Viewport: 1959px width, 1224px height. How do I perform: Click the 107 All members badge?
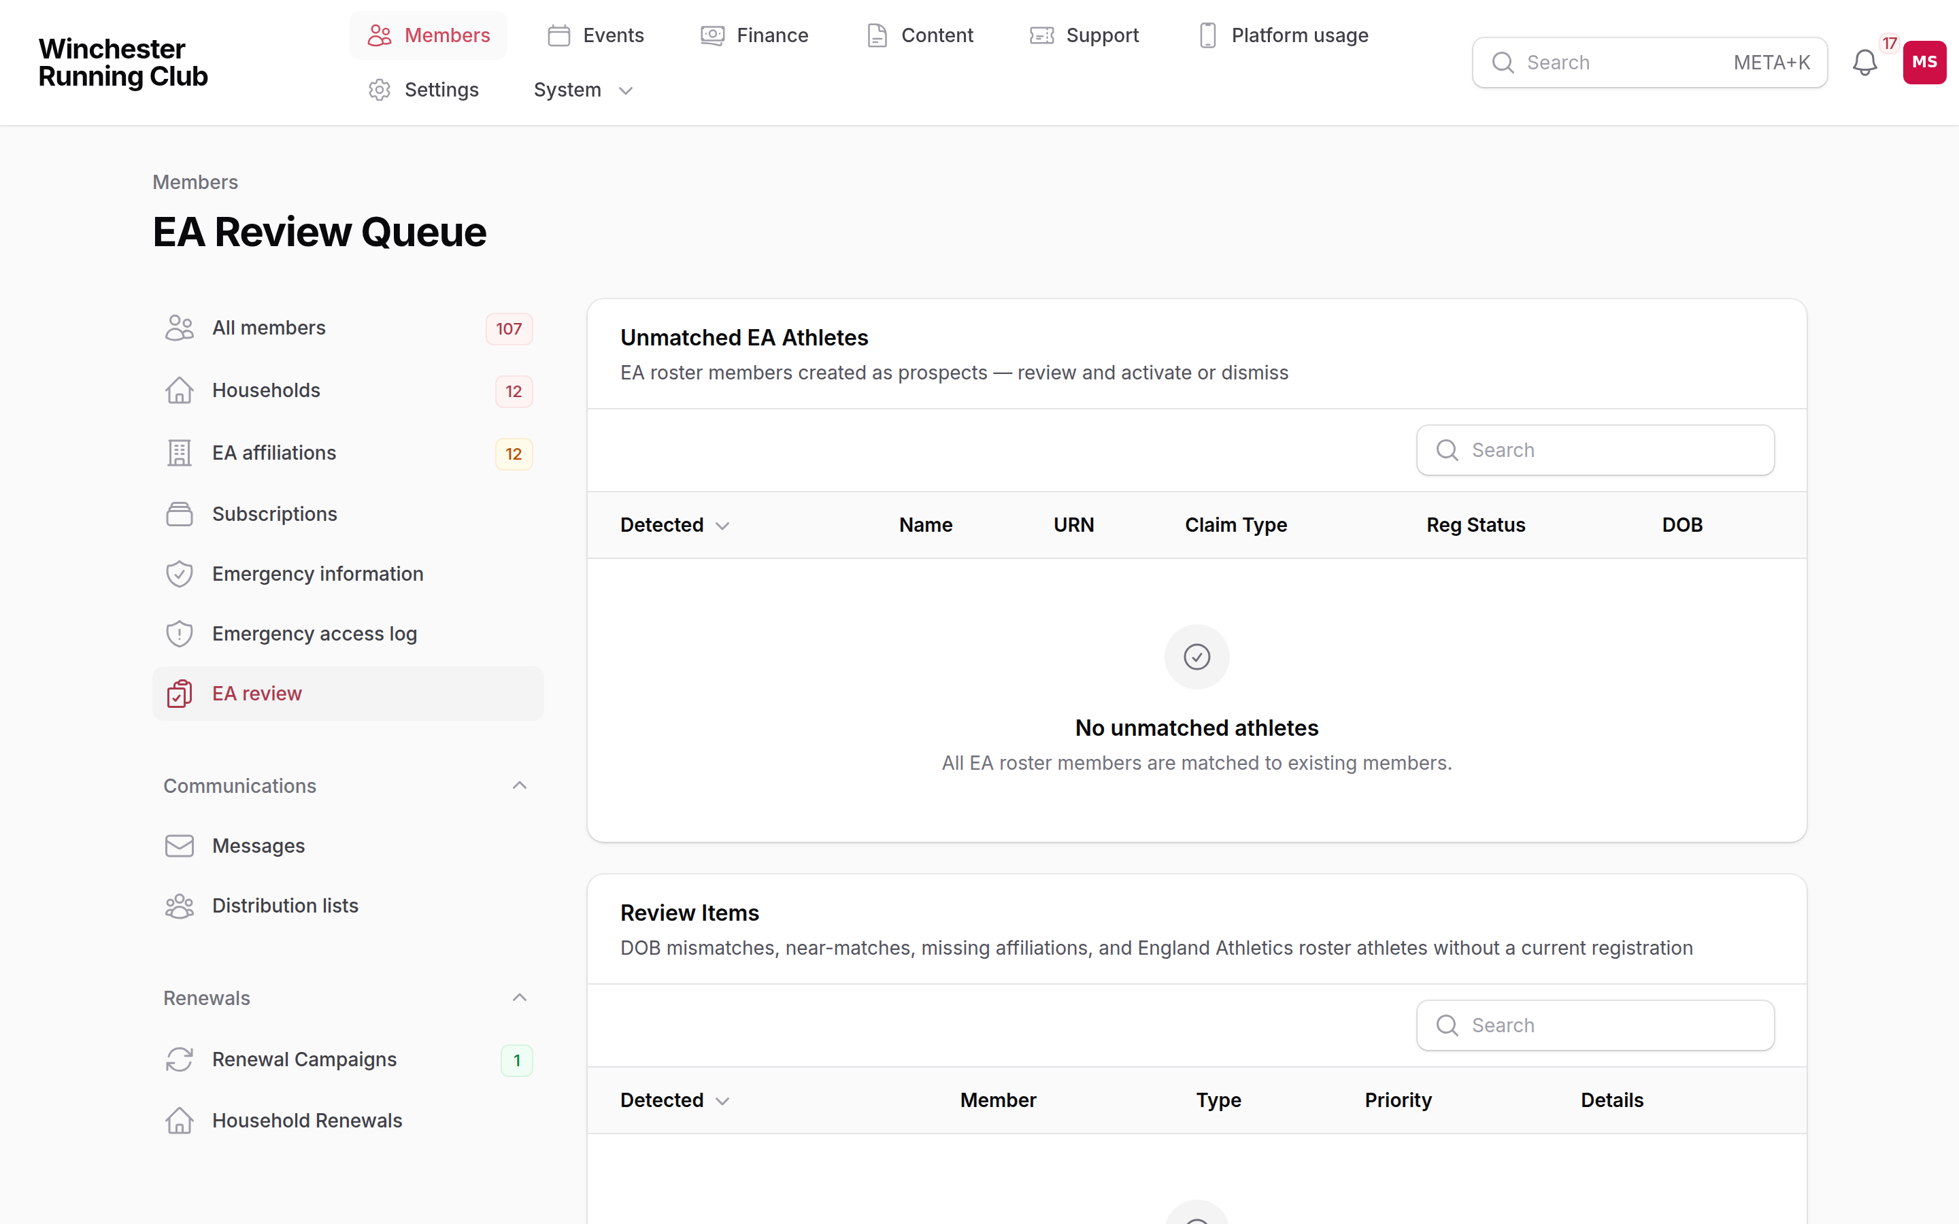(509, 328)
